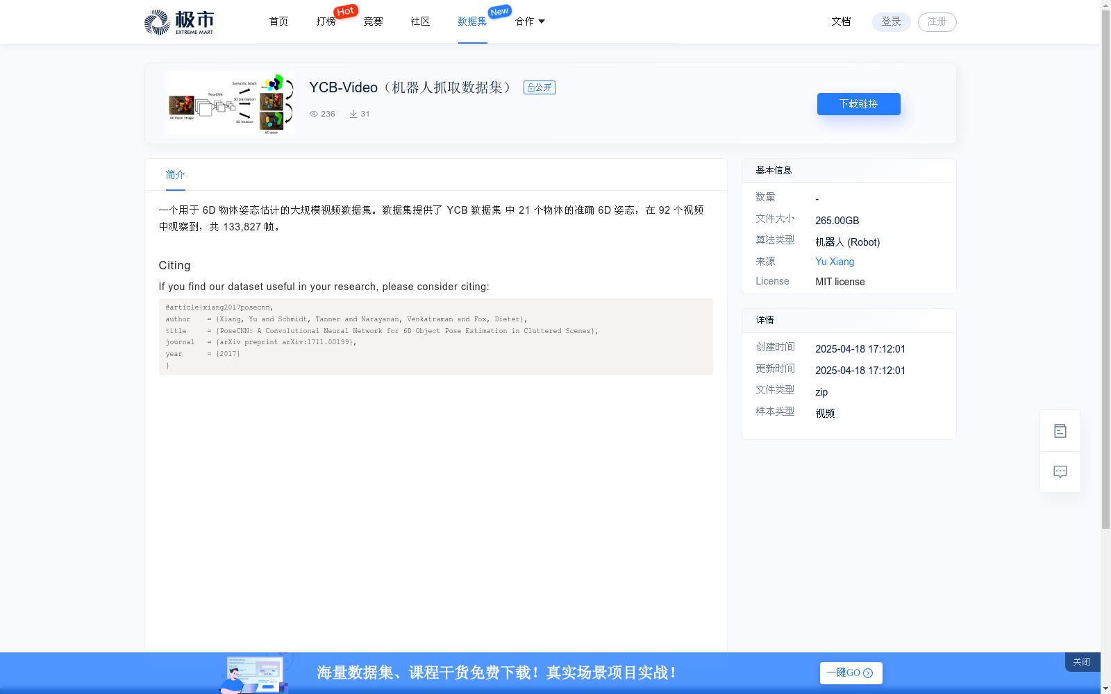1111x694 pixels.
Task: Click the Citing heading
Action: tap(174, 265)
